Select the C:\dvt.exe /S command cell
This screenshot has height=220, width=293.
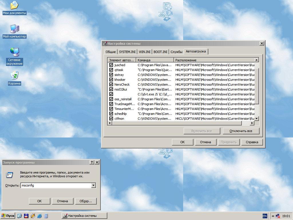tap(155, 94)
